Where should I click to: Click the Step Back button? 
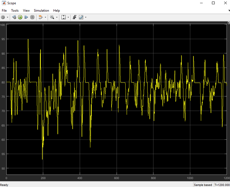(x=14, y=17)
